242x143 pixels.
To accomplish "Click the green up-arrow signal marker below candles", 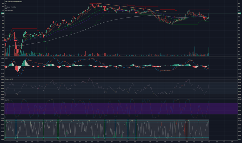I will pos(44,41).
